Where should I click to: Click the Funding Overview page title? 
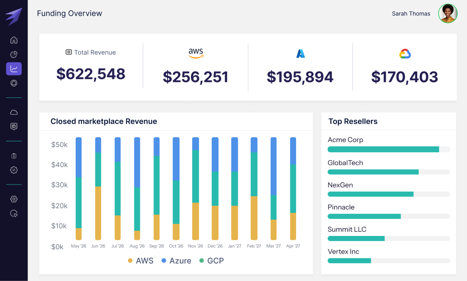pos(69,14)
